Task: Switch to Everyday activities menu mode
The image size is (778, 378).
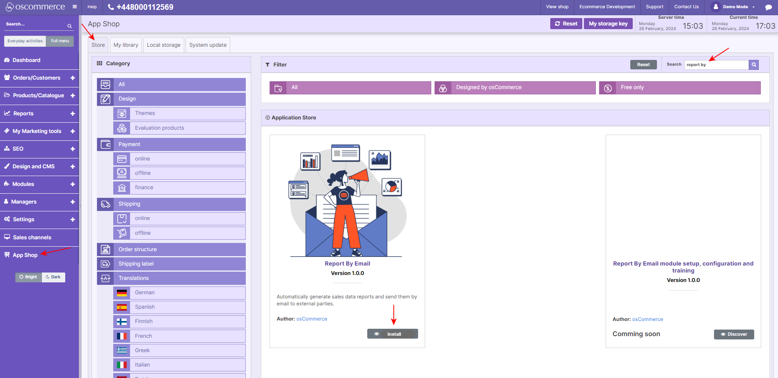Action: 25,41
